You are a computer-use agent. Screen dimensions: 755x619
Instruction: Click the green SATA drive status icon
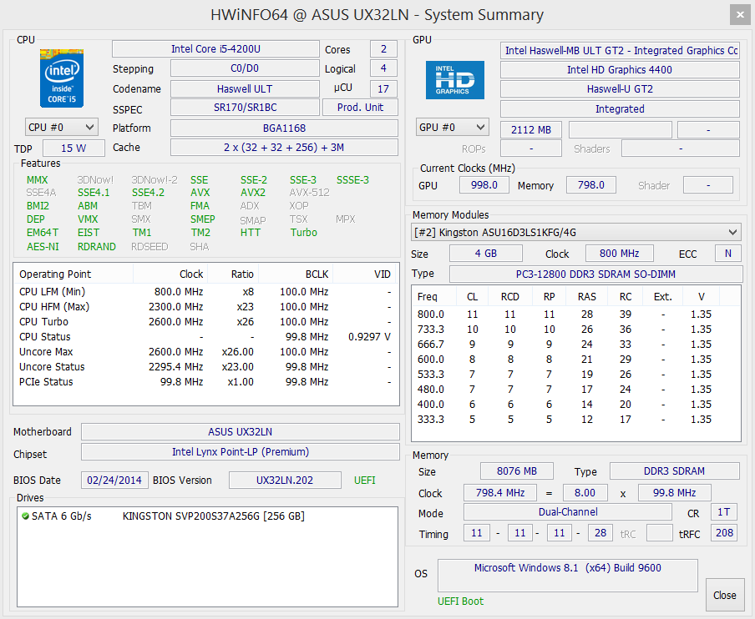tap(25, 516)
